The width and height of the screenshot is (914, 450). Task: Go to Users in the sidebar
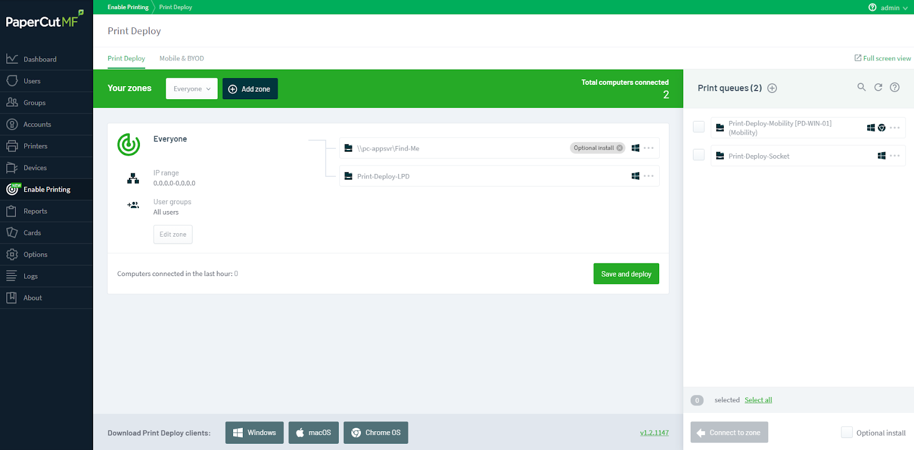point(46,81)
